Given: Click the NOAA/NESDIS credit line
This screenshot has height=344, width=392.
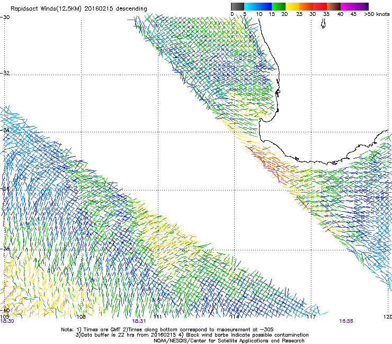Looking at the screenshot, I should (x=229, y=341).
